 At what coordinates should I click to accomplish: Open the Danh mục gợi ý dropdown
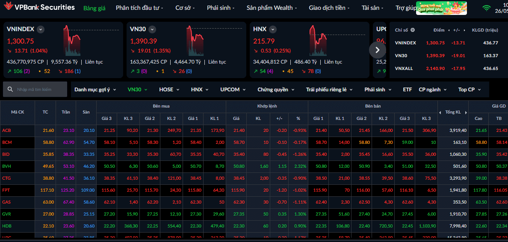coord(95,90)
